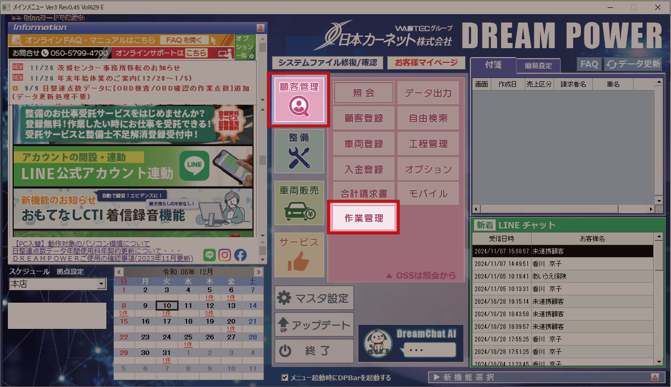
Task: Switch to the 付箋 tab
Action: coord(493,64)
